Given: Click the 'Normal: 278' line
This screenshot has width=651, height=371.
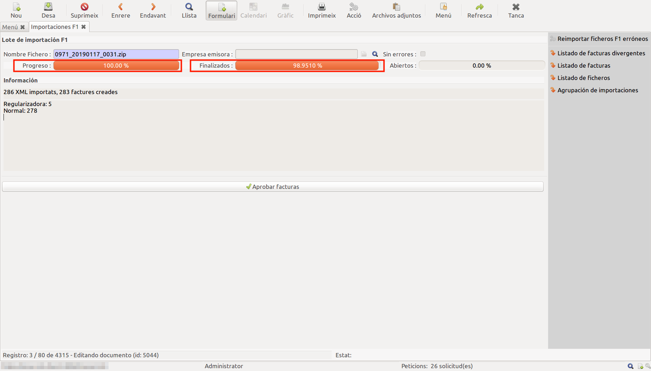Looking at the screenshot, I should [x=20, y=111].
